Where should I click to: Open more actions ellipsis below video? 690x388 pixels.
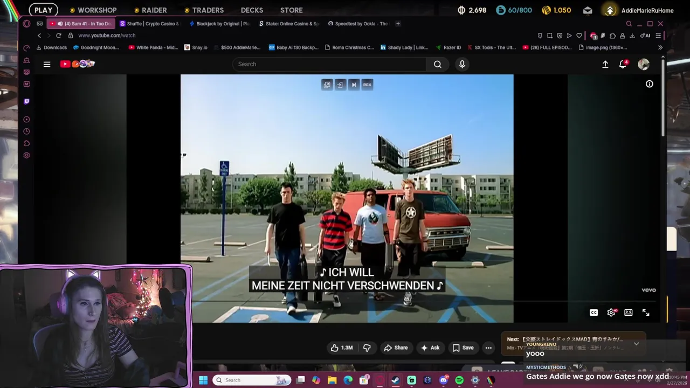point(488,348)
